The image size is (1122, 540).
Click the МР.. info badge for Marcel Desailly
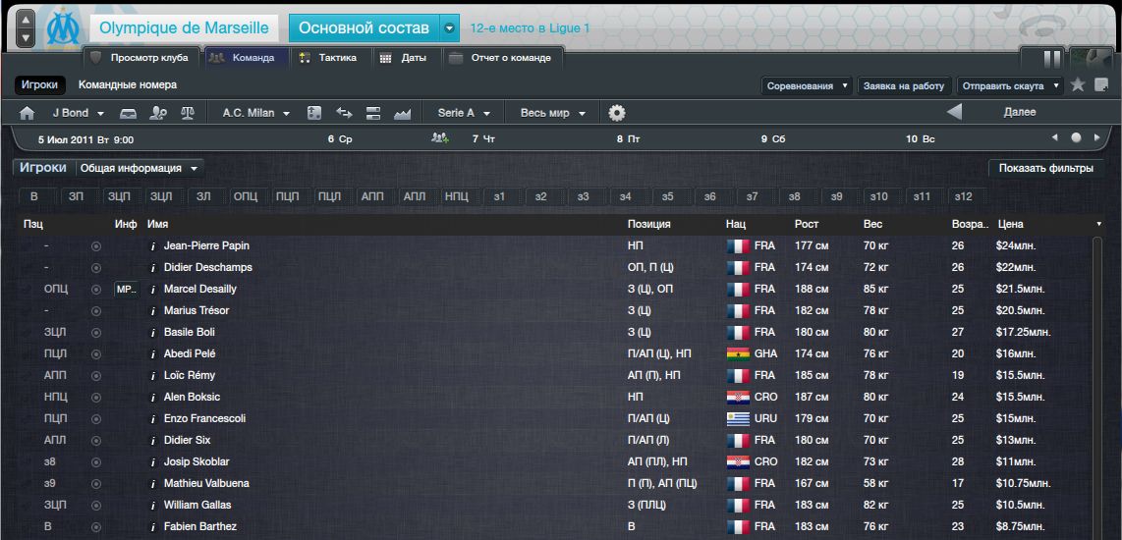[127, 290]
